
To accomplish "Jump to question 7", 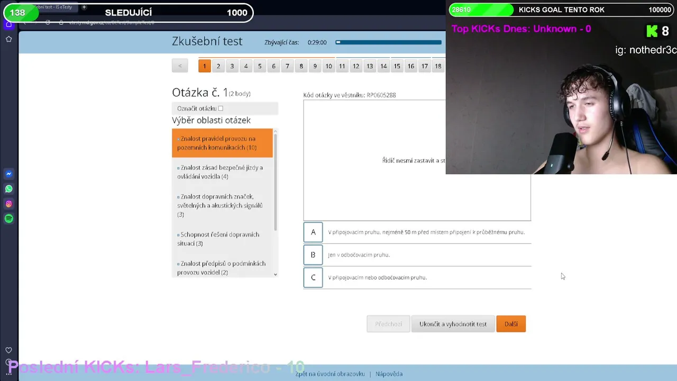I will (287, 66).
